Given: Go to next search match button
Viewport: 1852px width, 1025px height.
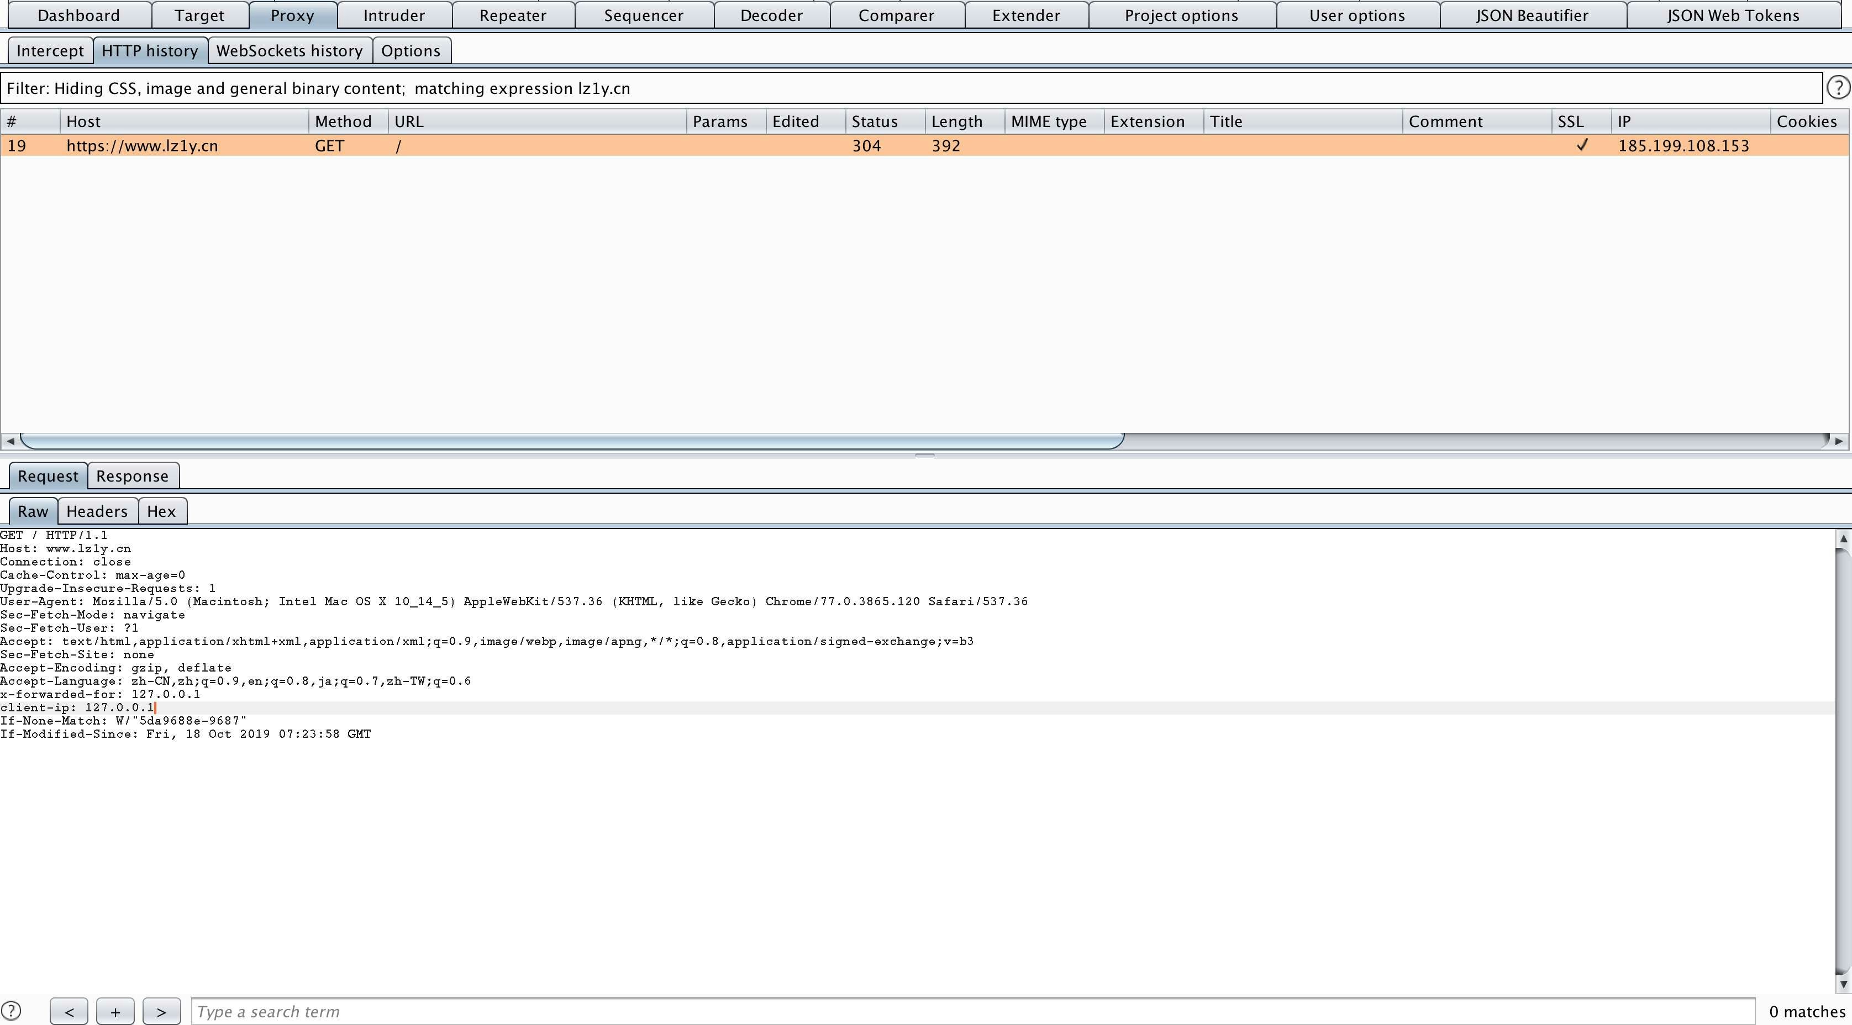Looking at the screenshot, I should click(161, 1011).
